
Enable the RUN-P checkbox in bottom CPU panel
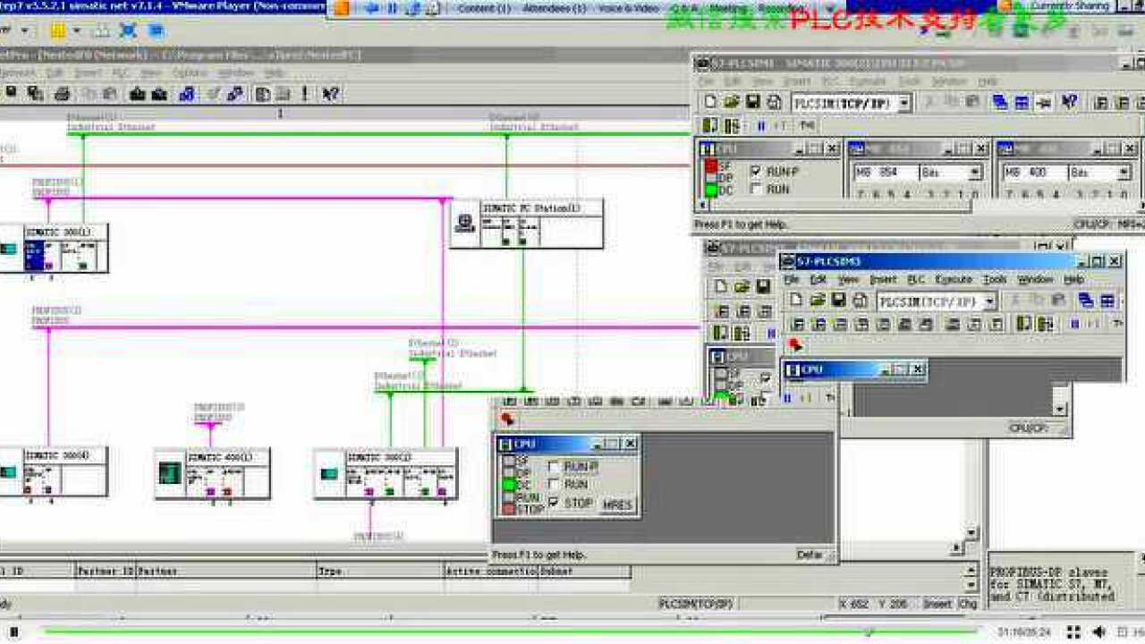[555, 467]
